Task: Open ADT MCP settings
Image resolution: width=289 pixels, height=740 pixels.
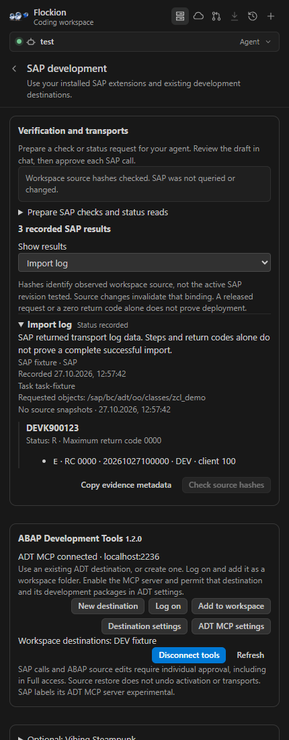Action: click(231, 626)
